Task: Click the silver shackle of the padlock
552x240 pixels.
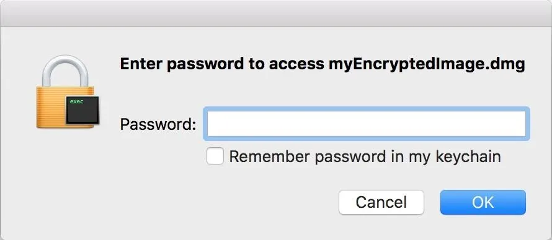Action: [65, 71]
